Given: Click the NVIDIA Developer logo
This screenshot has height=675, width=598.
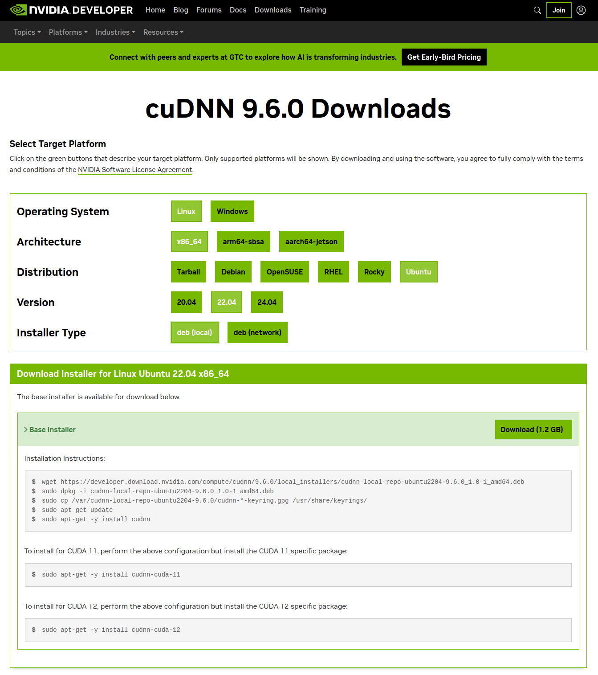Looking at the screenshot, I should point(71,10).
